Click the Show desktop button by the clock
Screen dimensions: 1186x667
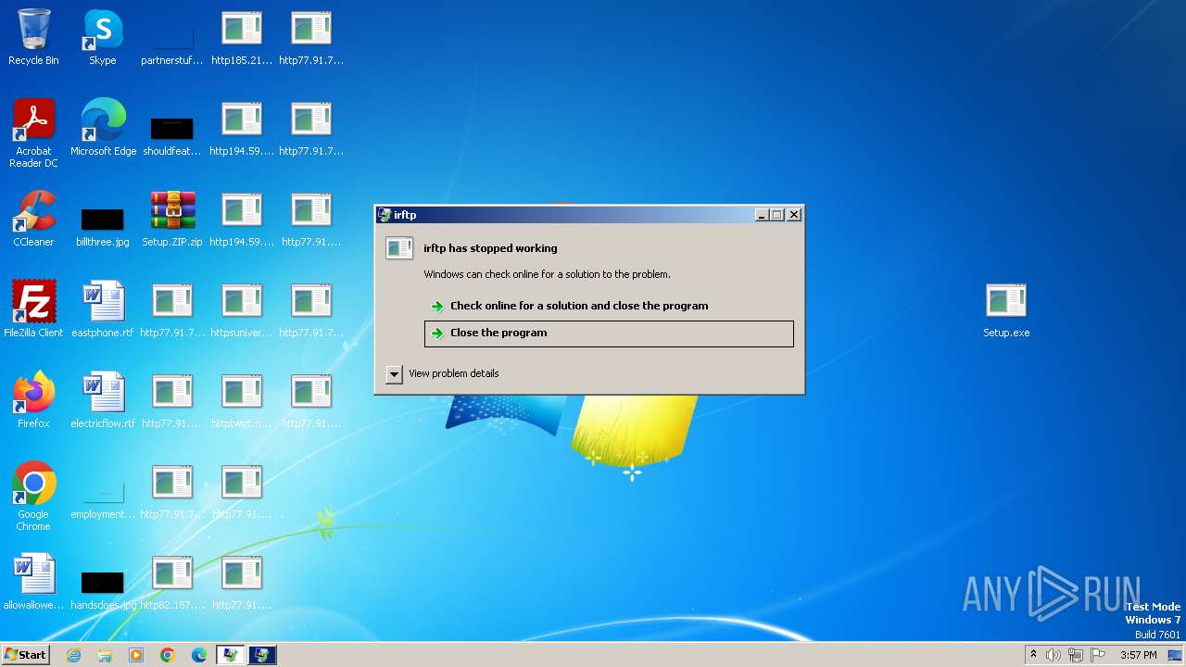1176,655
